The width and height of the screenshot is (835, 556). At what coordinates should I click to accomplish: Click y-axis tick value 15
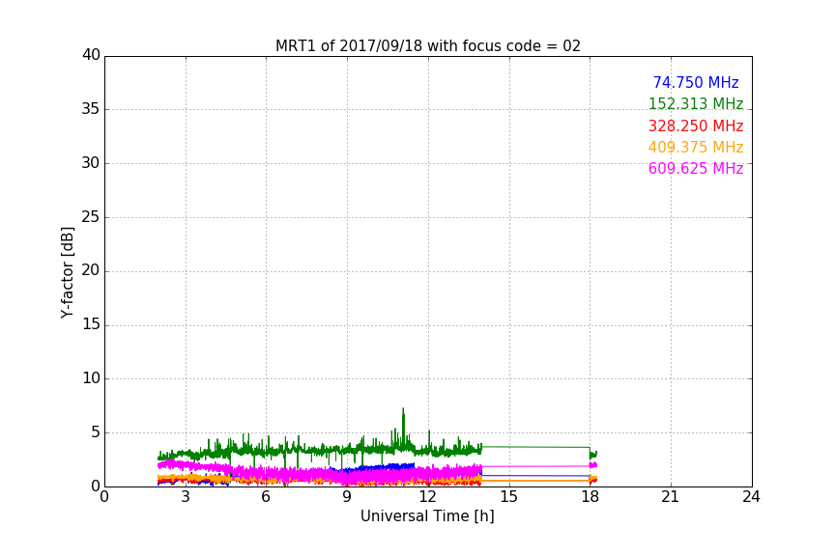click(x=91, y=324)
